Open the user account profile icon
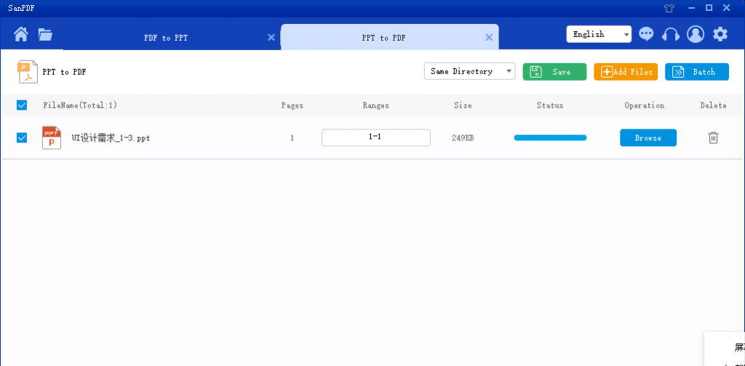 point(696,34)
